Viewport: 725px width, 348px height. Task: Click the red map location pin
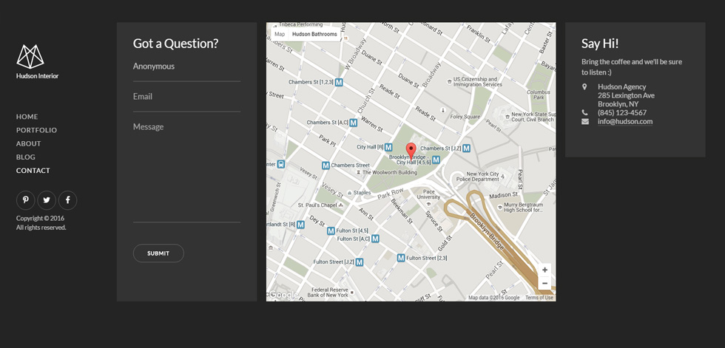coord(411,151)
